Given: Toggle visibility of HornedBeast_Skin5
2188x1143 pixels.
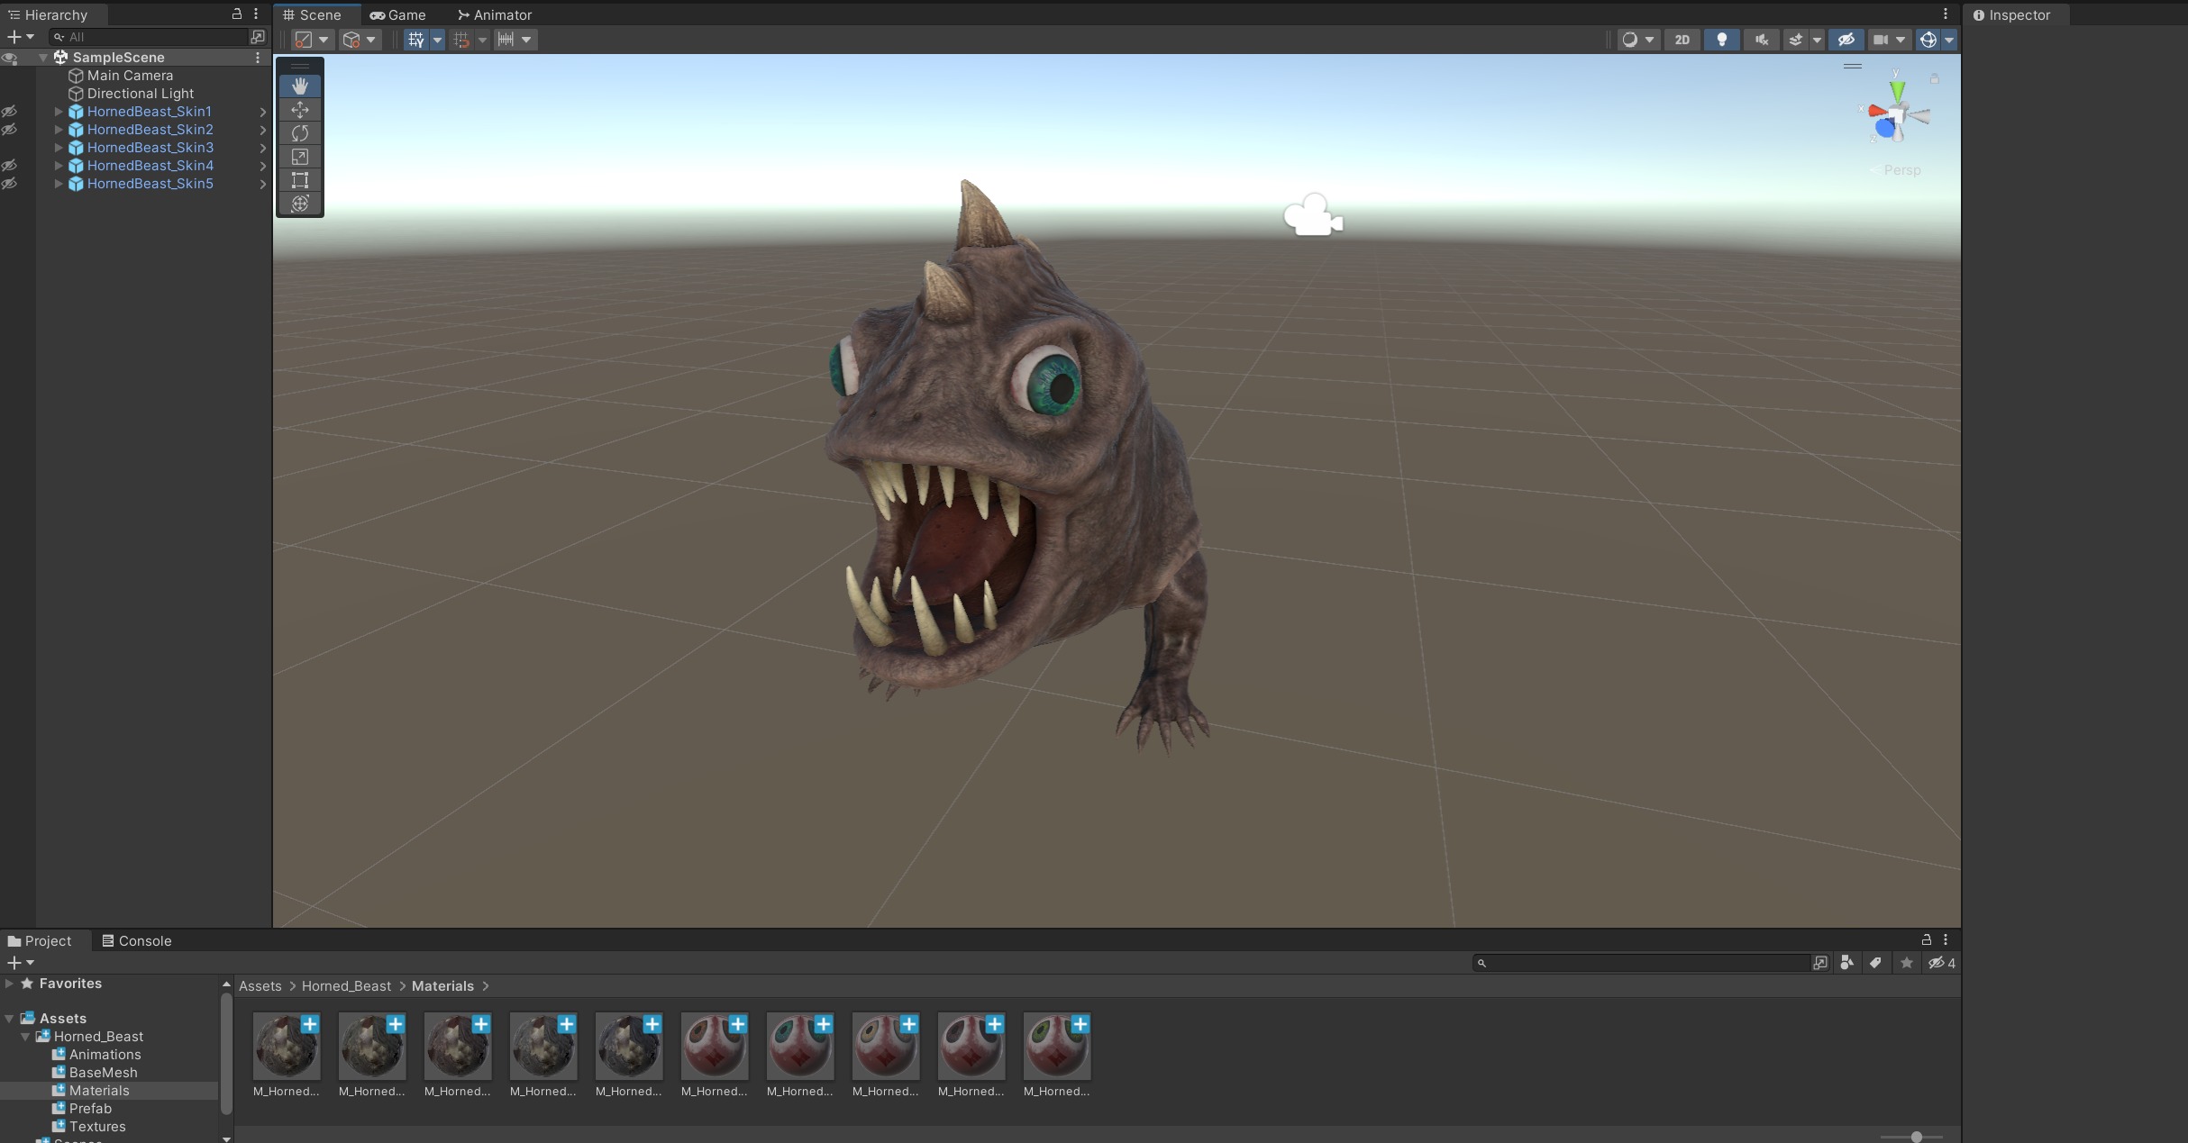Looking at the screenshot, I should click(9, 184).
